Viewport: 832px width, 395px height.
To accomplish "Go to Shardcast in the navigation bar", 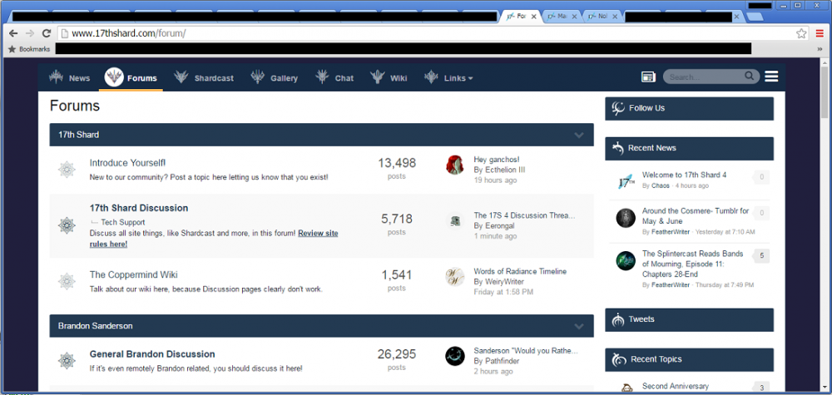I will (204, 77).
